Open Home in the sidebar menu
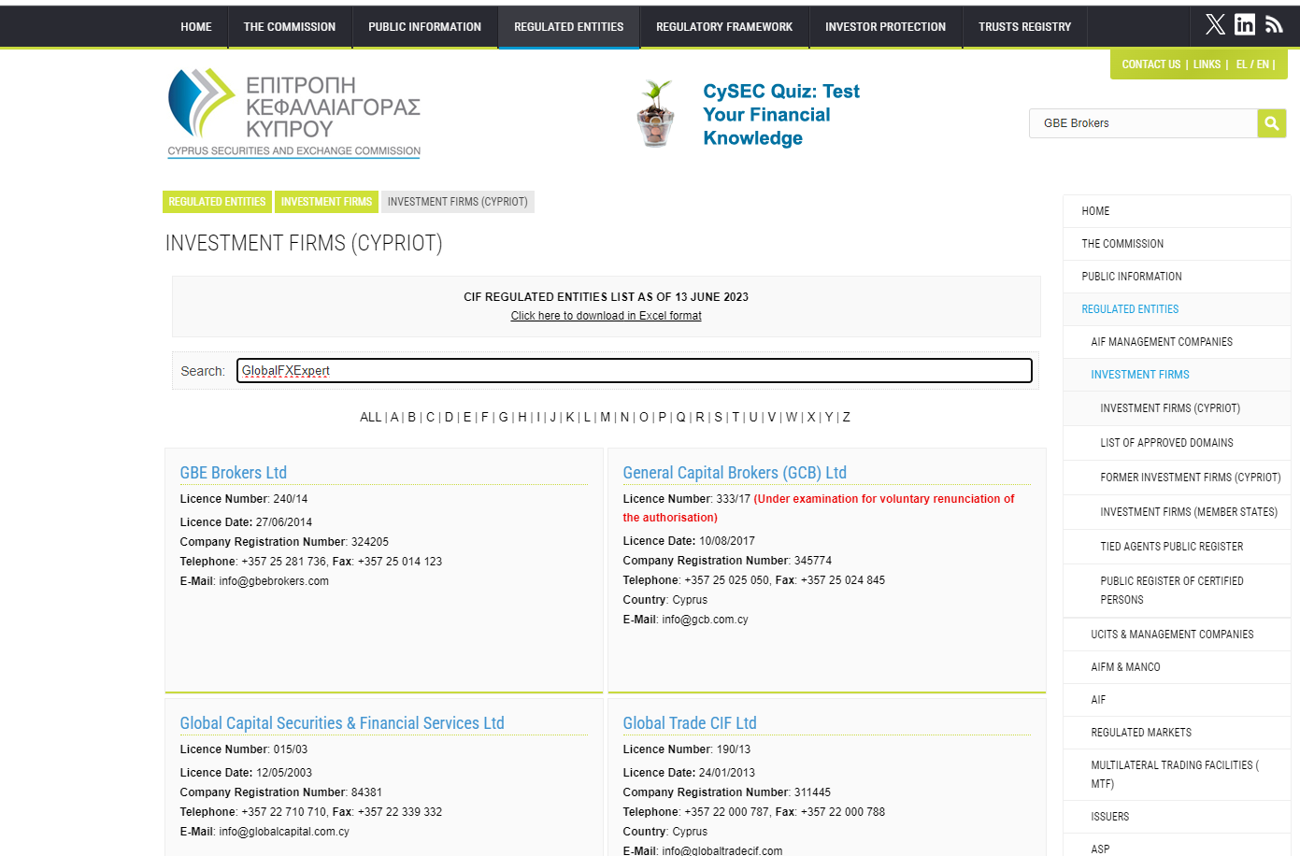Image resolution: width=1300 pixels, height=856 pixels. [1177, 211]
